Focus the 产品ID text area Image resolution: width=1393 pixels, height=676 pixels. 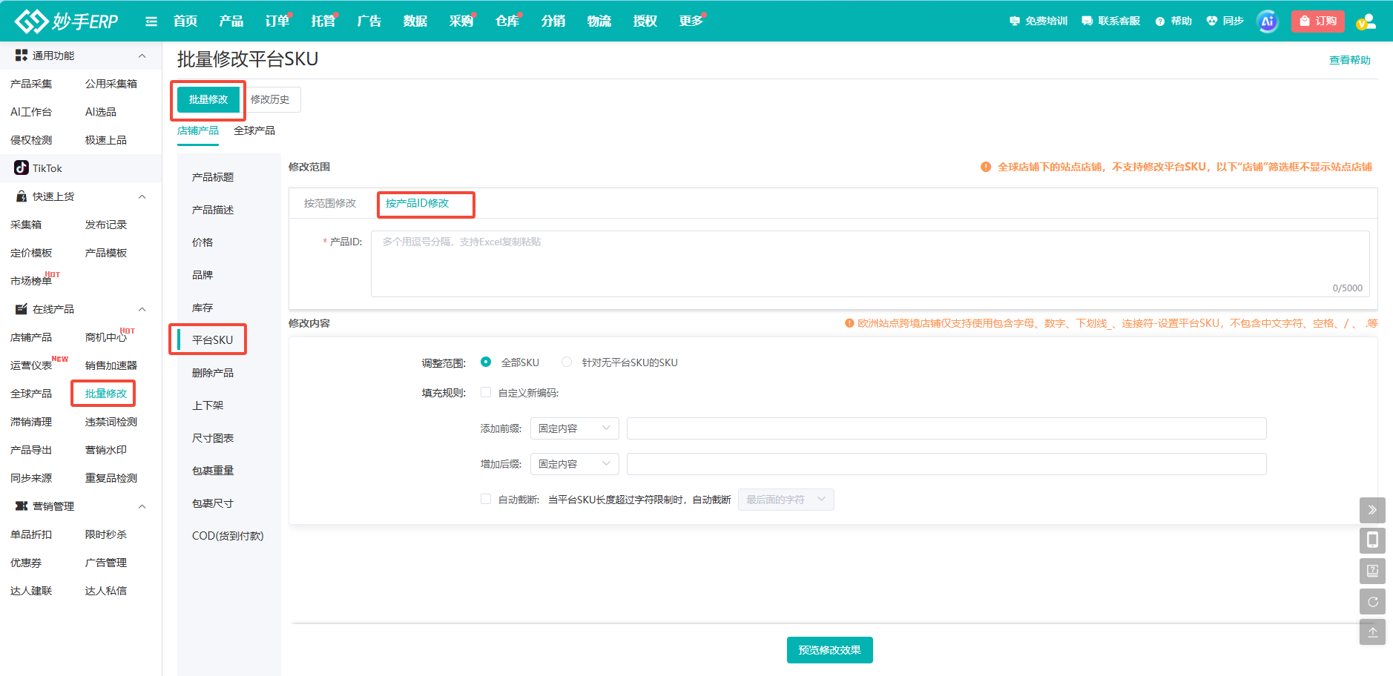870,264
